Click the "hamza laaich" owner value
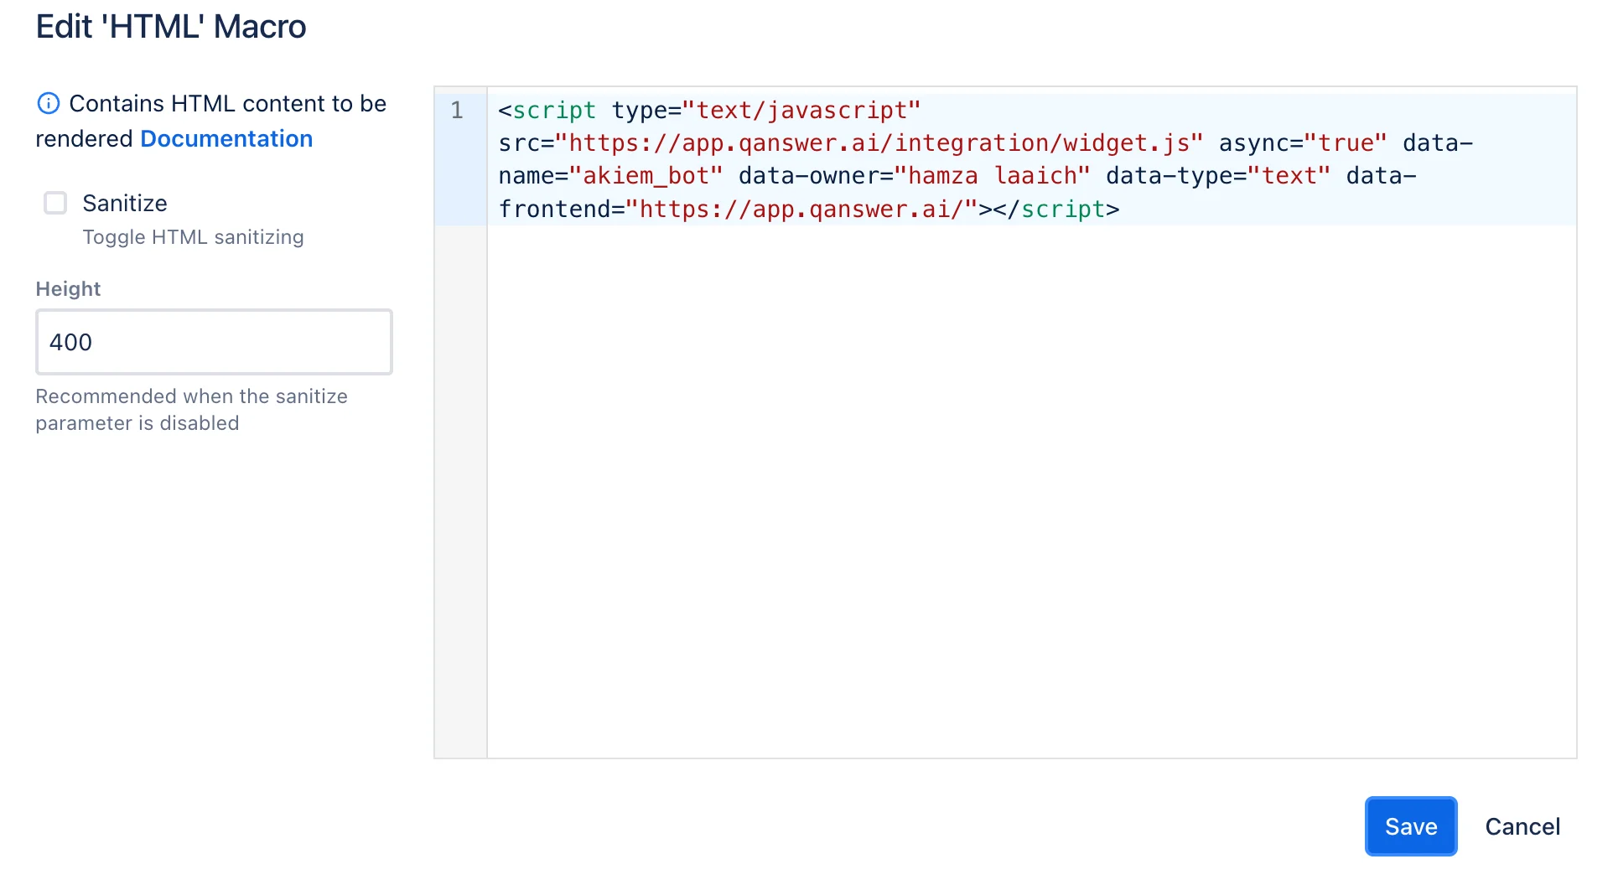 tap(993, 176)
